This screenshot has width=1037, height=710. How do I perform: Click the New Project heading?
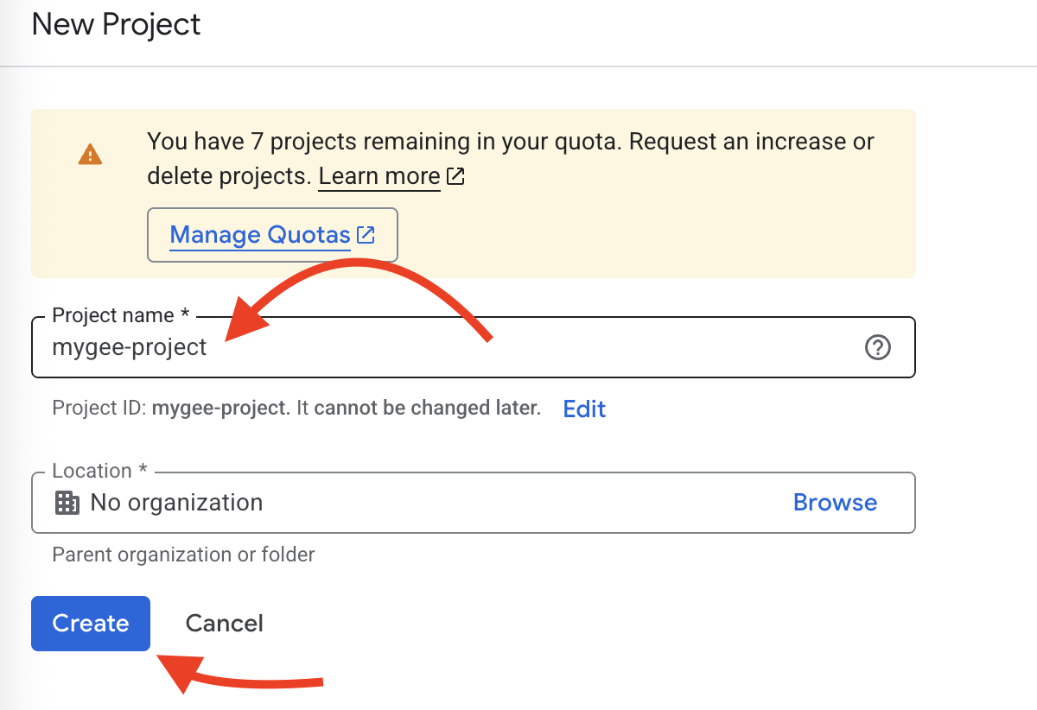117,24
